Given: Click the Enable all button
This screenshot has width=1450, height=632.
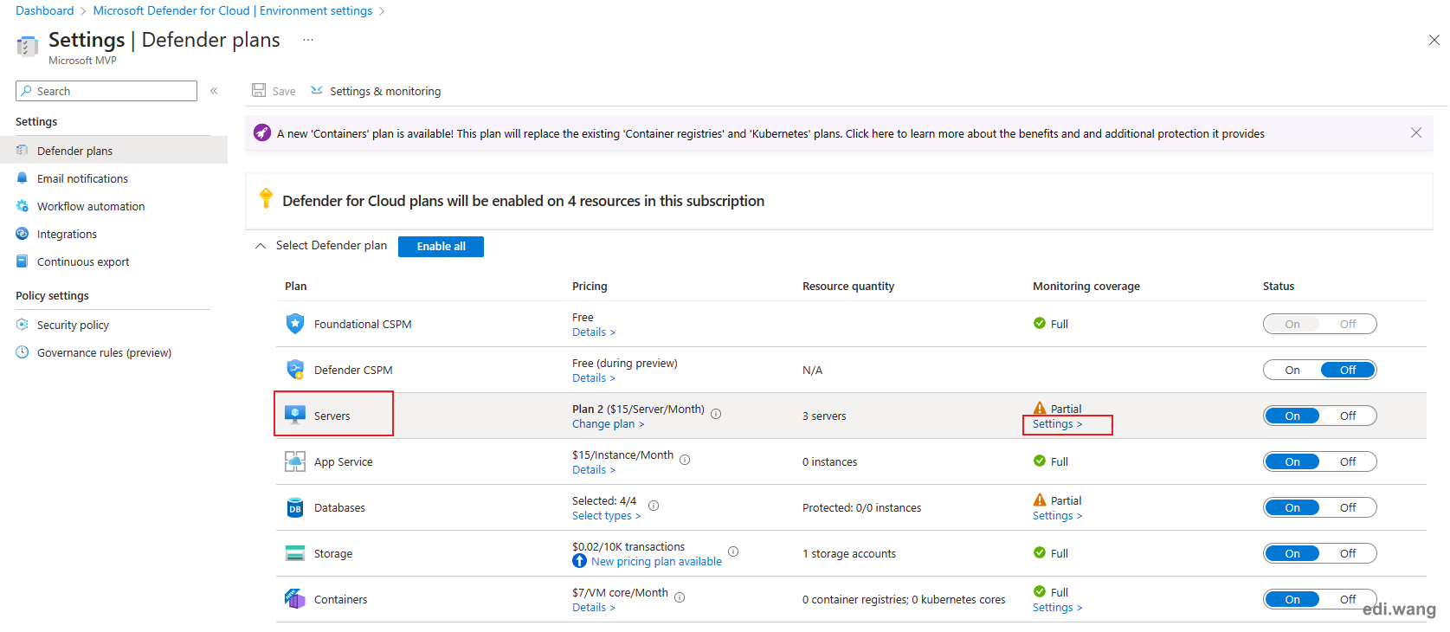Looking at the screenshot, I should point(441,247).
